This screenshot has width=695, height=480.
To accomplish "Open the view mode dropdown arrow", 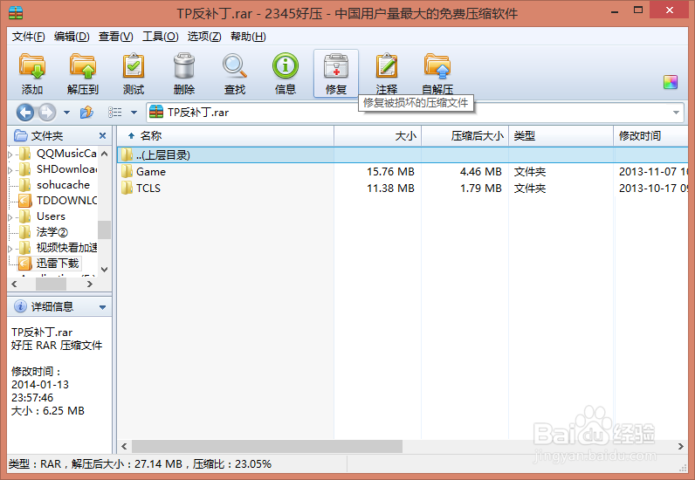I will [x=134, y=113].
